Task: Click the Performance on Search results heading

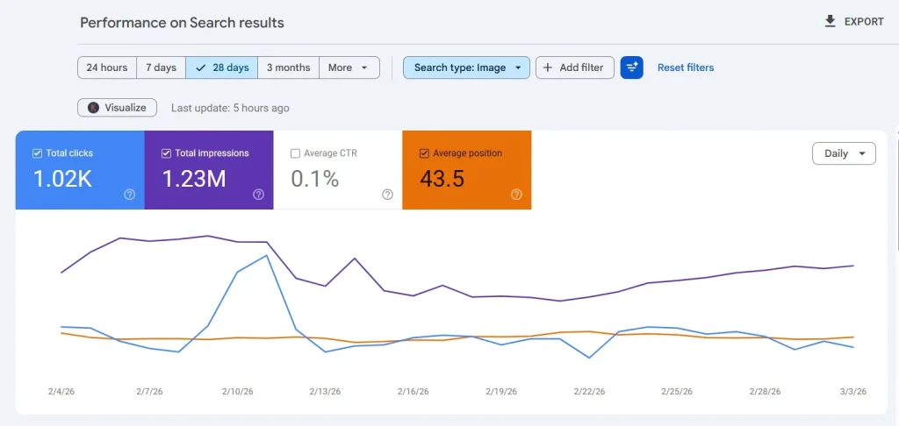Action: click(183, 23)
